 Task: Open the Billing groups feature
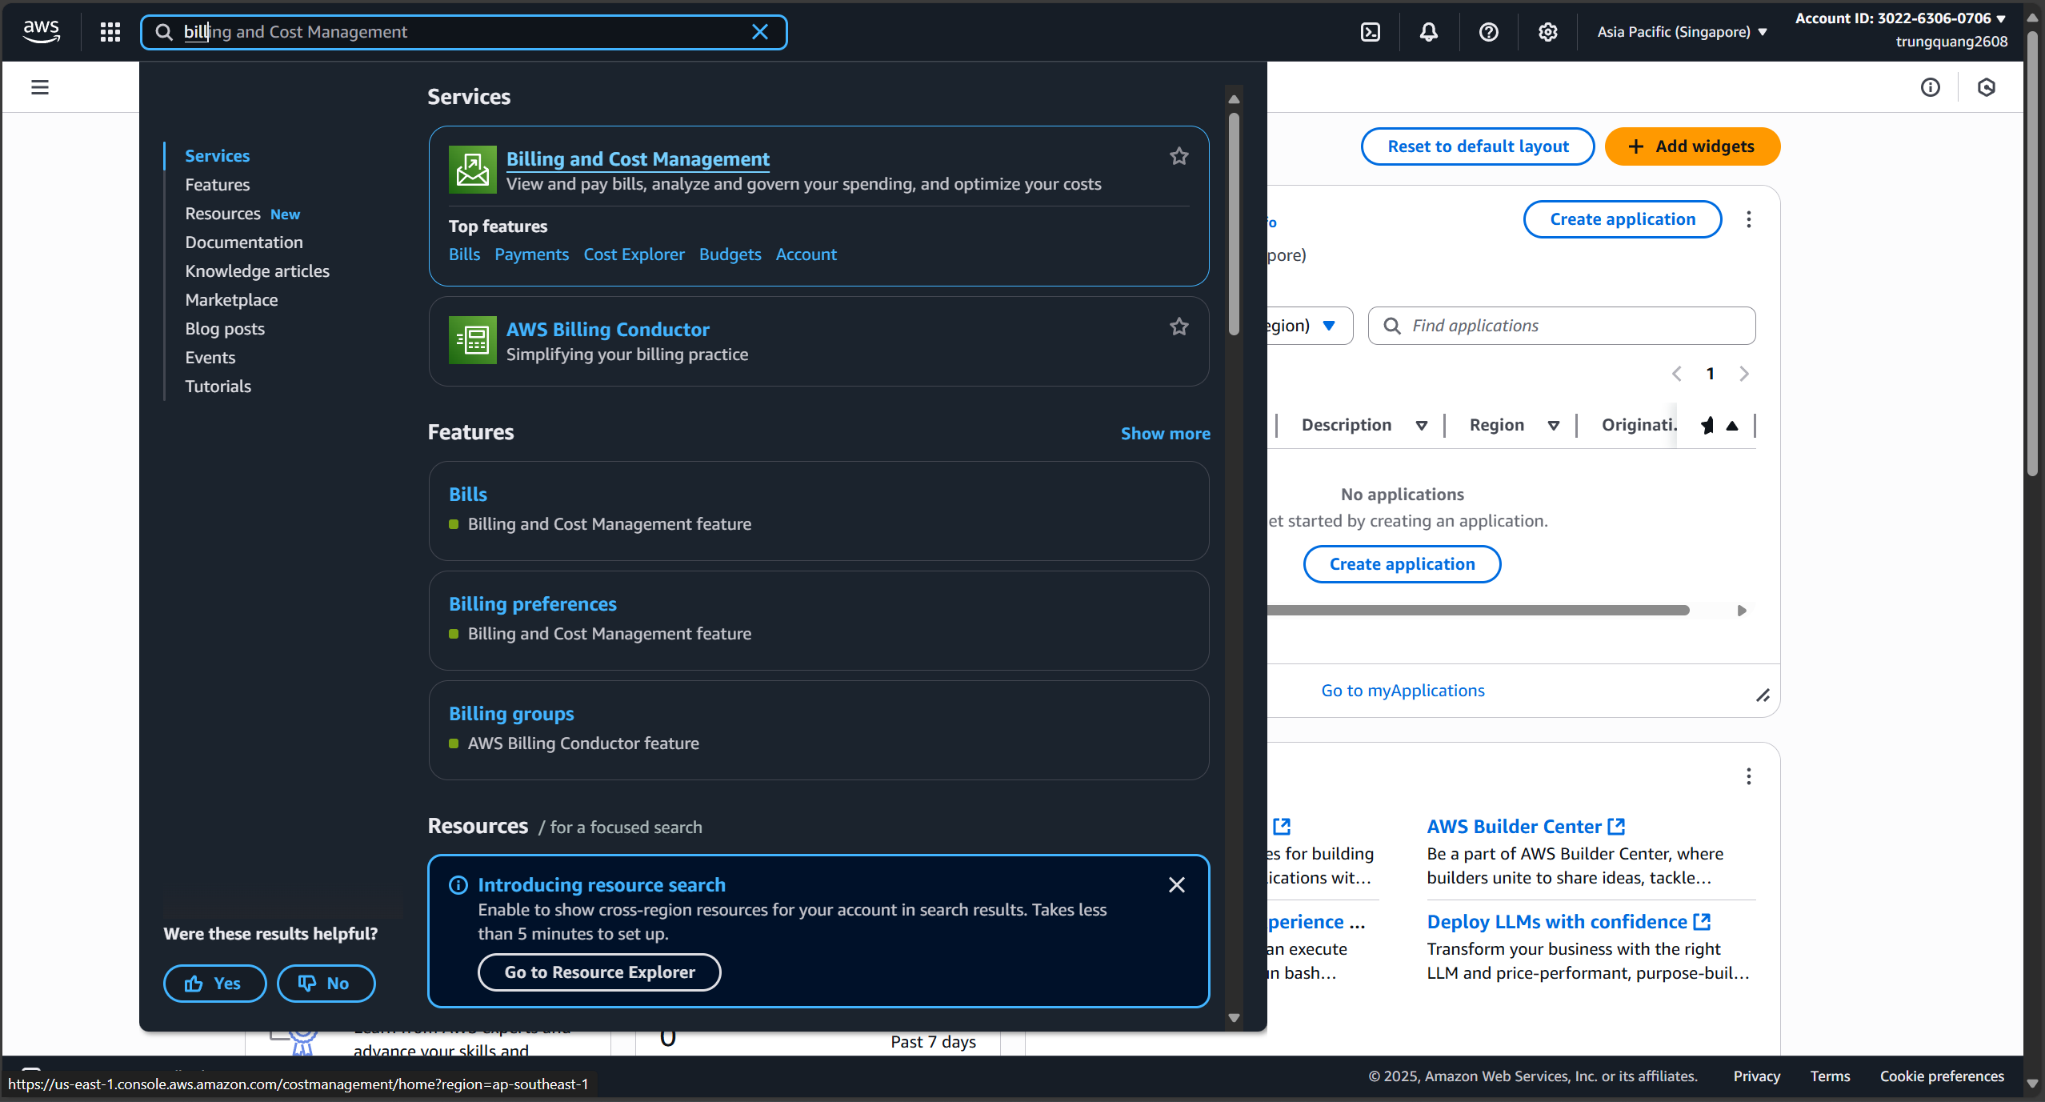pyautogui.click(x=511, y=714)
